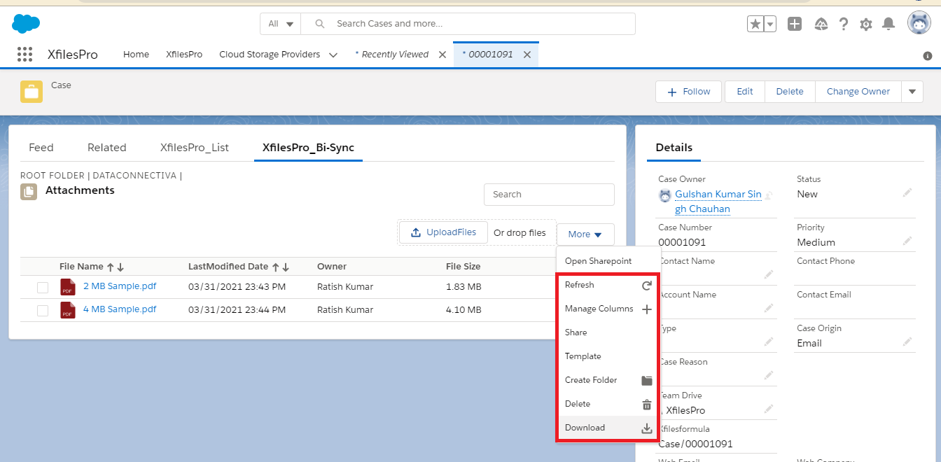The width and height of the screenshot is (941, 462).
Task: Open the user profile avatar
Action: coord(919,23)
